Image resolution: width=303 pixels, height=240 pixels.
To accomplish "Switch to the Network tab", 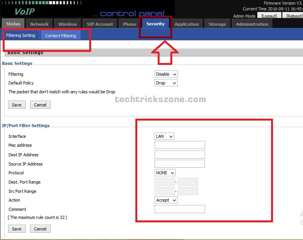I will click(x=39, y=24).
